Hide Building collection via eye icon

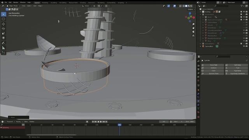(x=244, y=12)
